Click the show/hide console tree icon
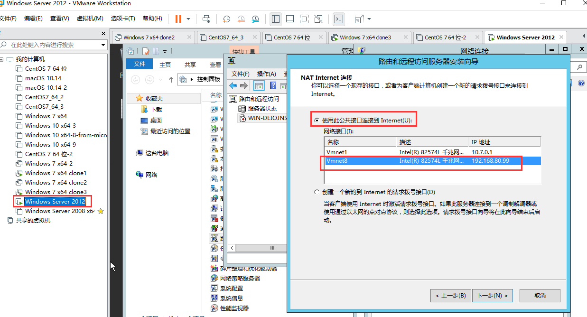Viewport: 587px width, 317px height. pos(259,86)
